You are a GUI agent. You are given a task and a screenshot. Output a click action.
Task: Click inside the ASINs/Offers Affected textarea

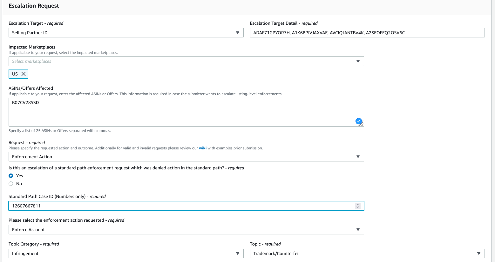(186, 112)
